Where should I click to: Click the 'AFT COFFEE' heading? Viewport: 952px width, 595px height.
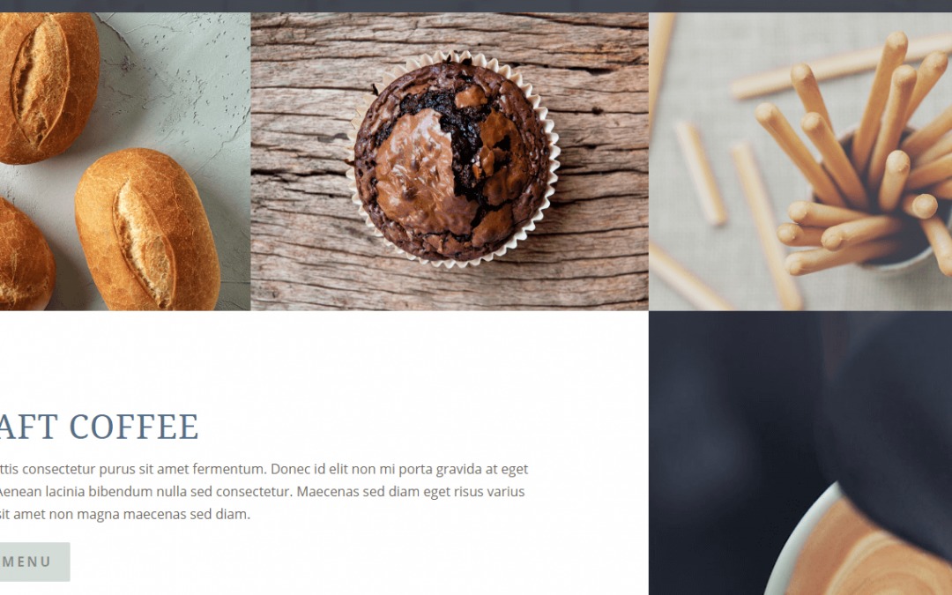point(99,427)
